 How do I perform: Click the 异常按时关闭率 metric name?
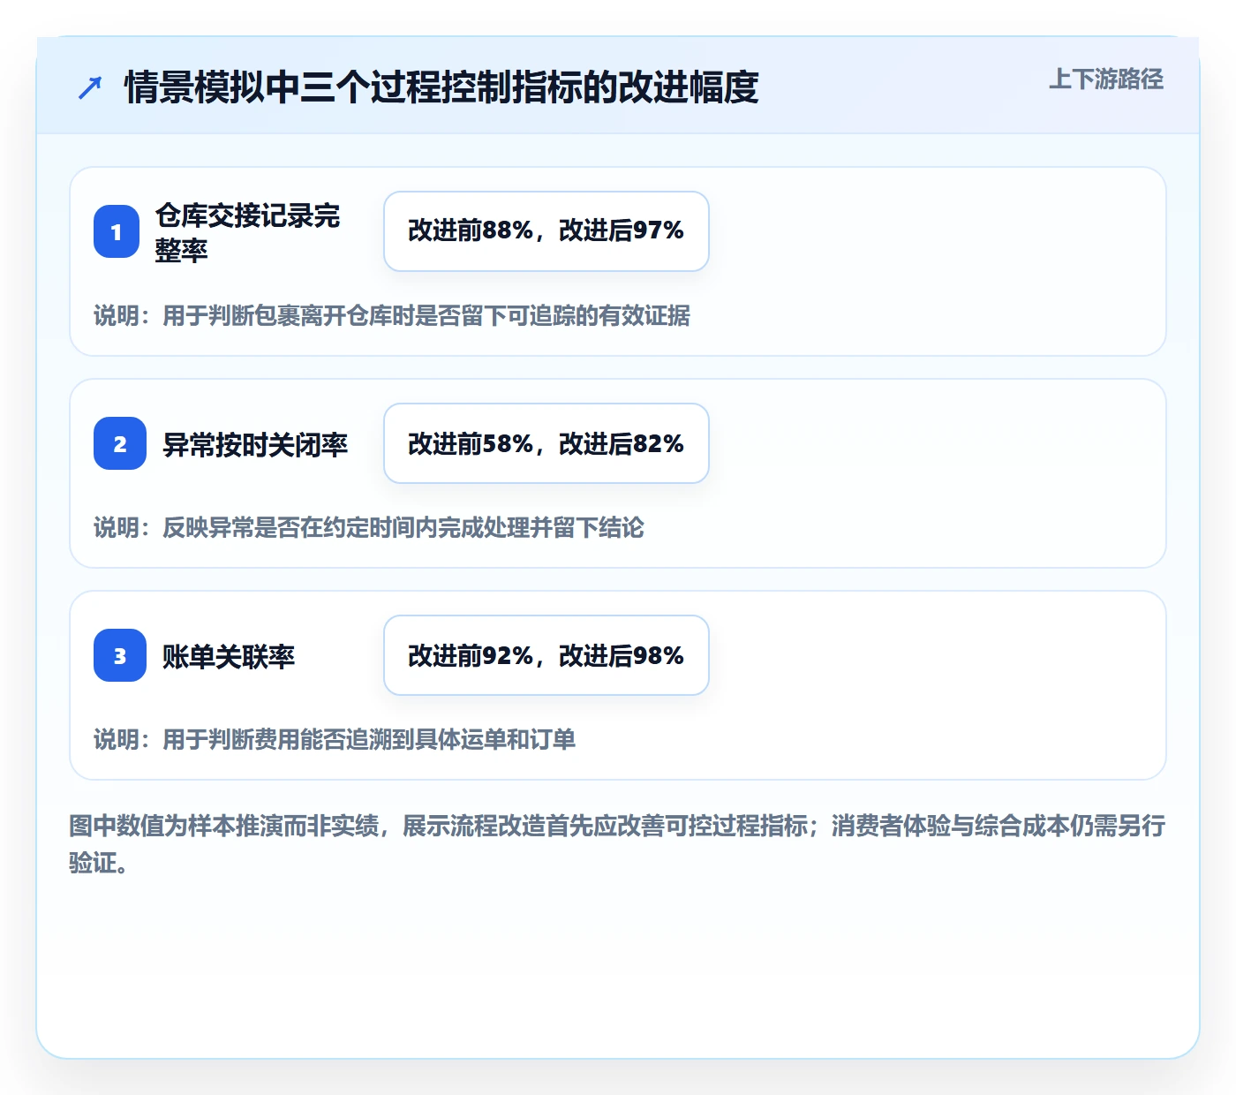[255, 444]
